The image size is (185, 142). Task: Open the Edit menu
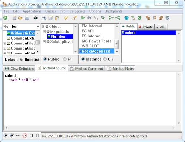coord(16,11)
